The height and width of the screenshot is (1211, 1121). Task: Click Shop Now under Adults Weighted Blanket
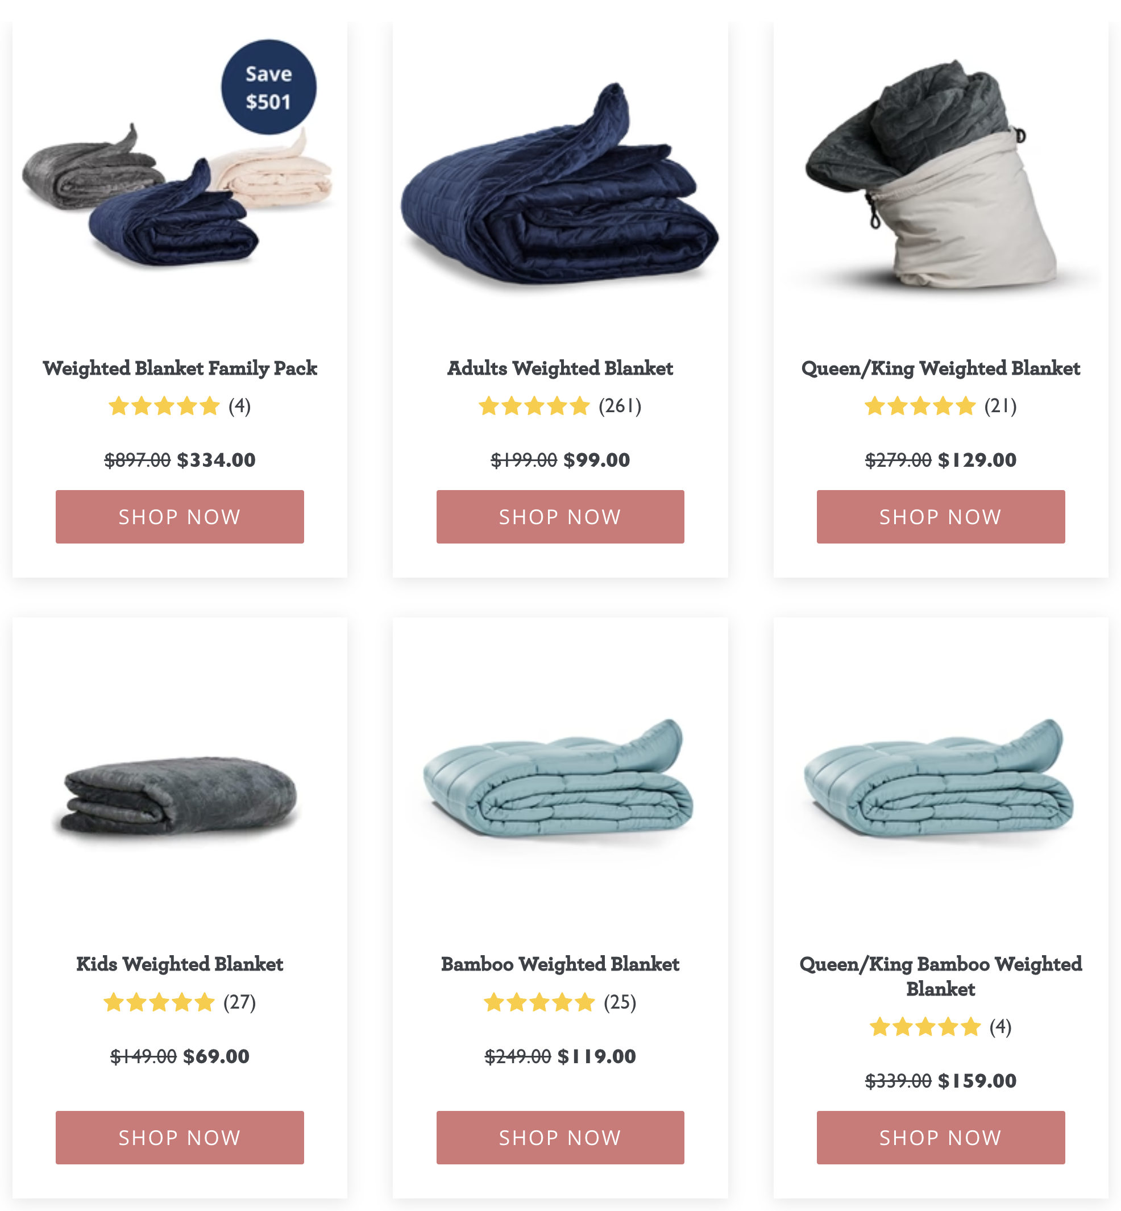[x=560, y=516]
